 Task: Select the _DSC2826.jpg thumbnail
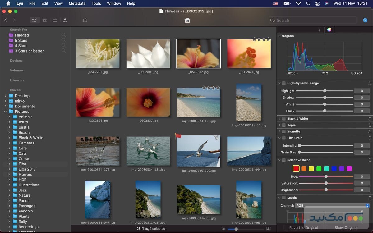98,102
